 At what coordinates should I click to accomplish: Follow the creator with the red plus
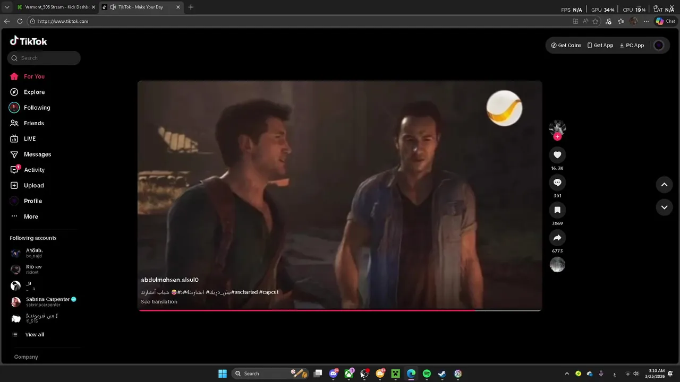(557, 137)
